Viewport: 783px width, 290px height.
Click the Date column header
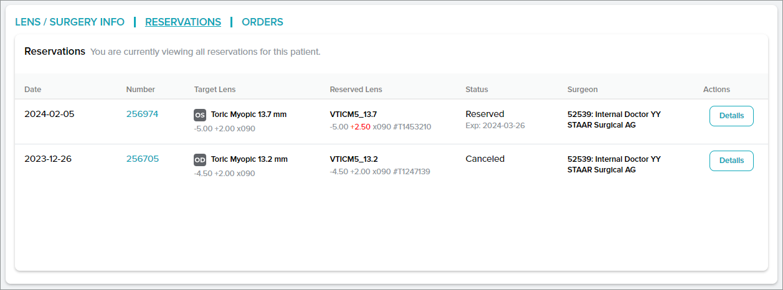coord(32,90)
